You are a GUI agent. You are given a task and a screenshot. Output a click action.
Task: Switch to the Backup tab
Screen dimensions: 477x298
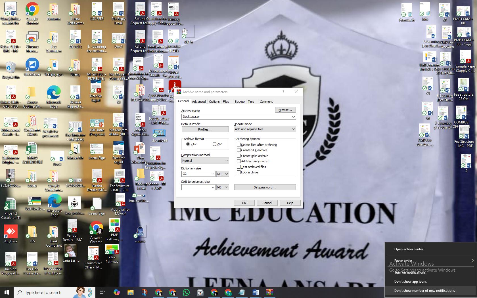pos(240,102)
